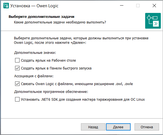Check Установить .NET6 SDK option
The height and width of the screenshot is (135, 163).
(x=17, y=99)
